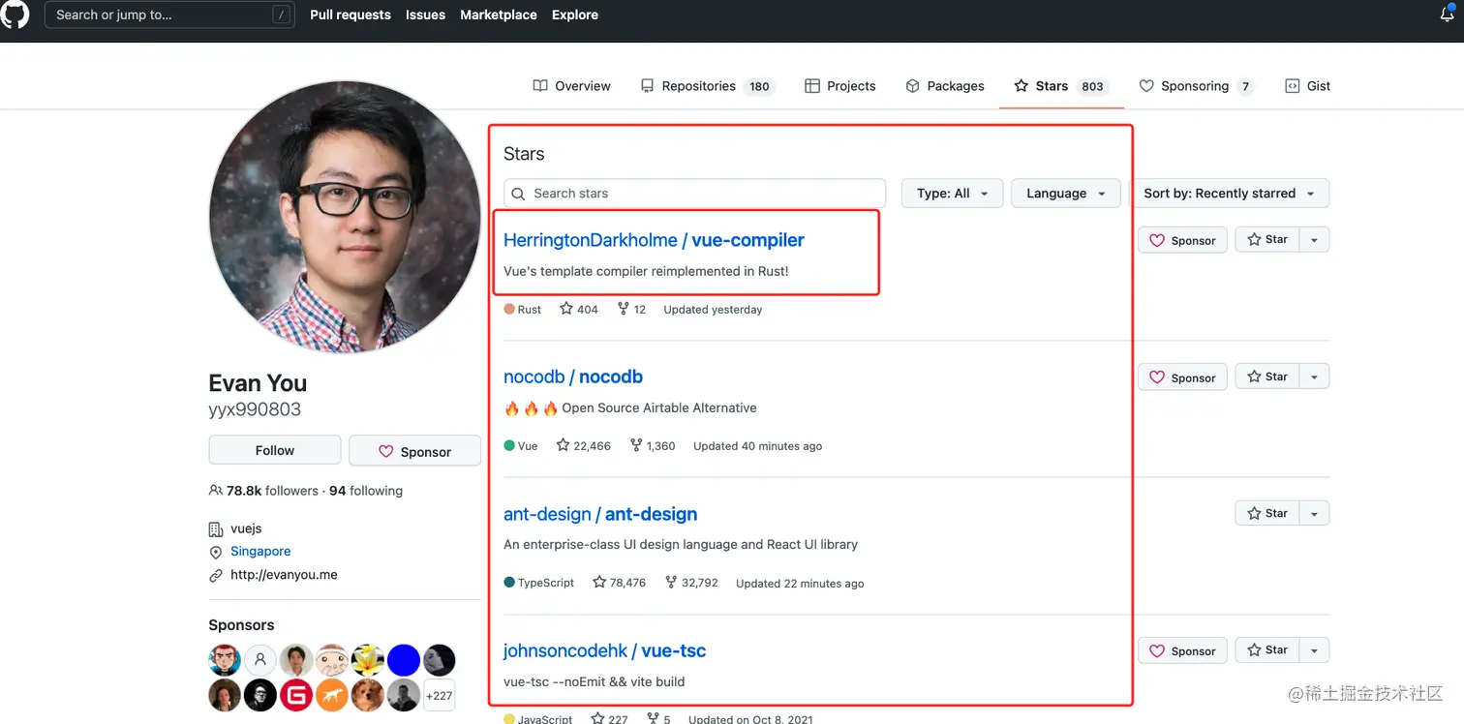
Task: Open Issues in top navigation
Action: 426,15
